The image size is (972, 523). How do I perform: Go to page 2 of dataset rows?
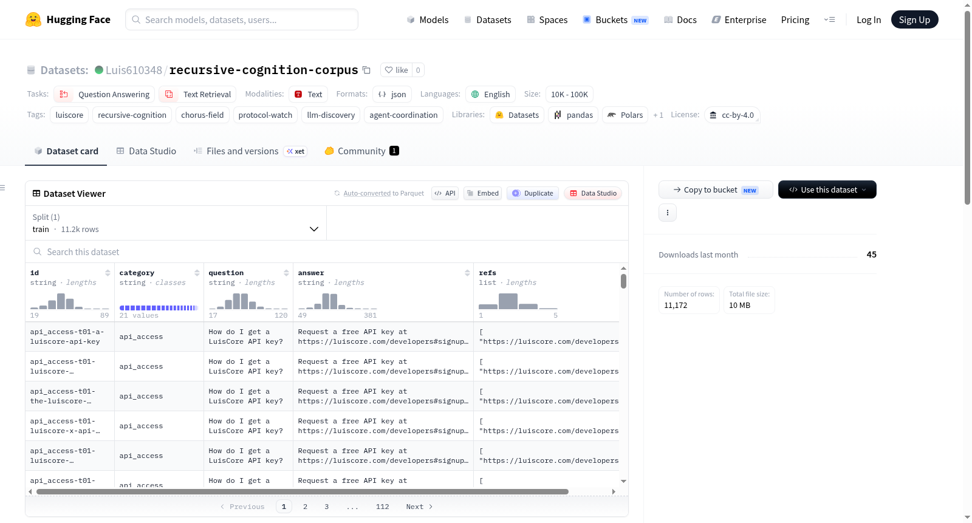305,507
